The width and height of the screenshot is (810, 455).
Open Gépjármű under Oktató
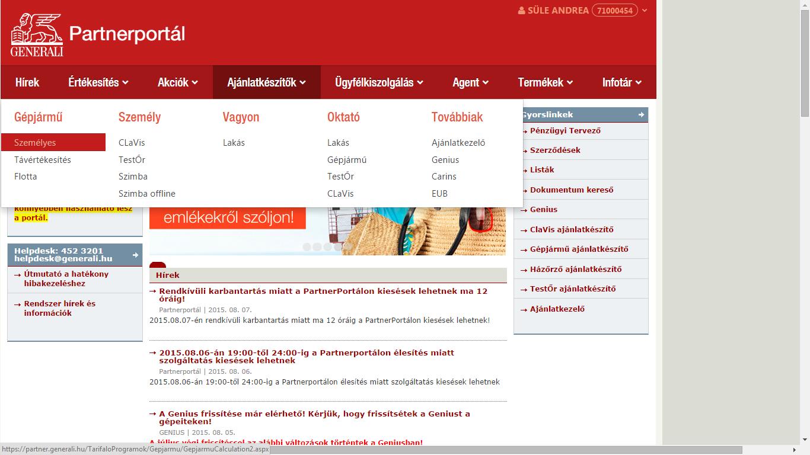click(347, 160)
